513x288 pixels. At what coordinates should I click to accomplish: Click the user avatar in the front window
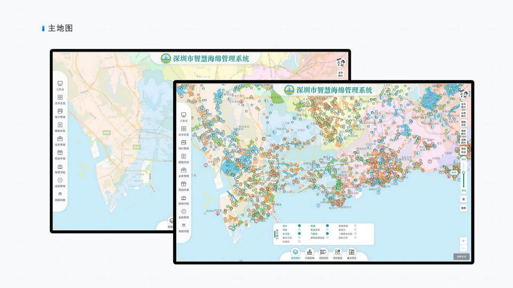pyautogui.click(x=464, y=94)
